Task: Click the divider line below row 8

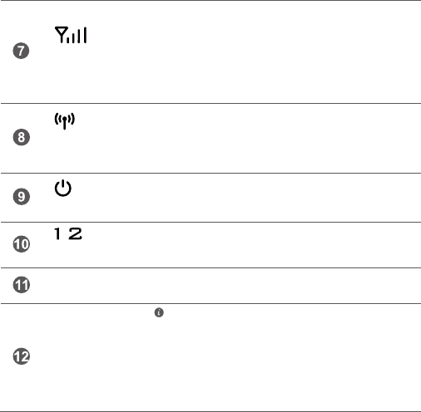Action: (210, 173)
